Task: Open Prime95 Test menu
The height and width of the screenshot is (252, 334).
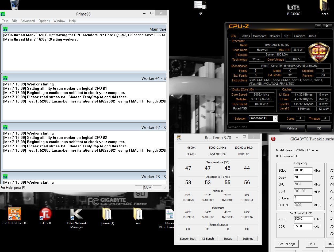Action: 5,21
